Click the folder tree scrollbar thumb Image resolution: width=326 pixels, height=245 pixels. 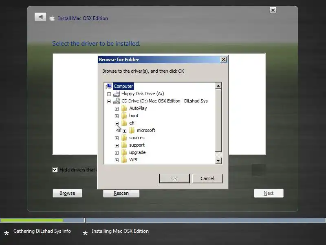(218, 120)
